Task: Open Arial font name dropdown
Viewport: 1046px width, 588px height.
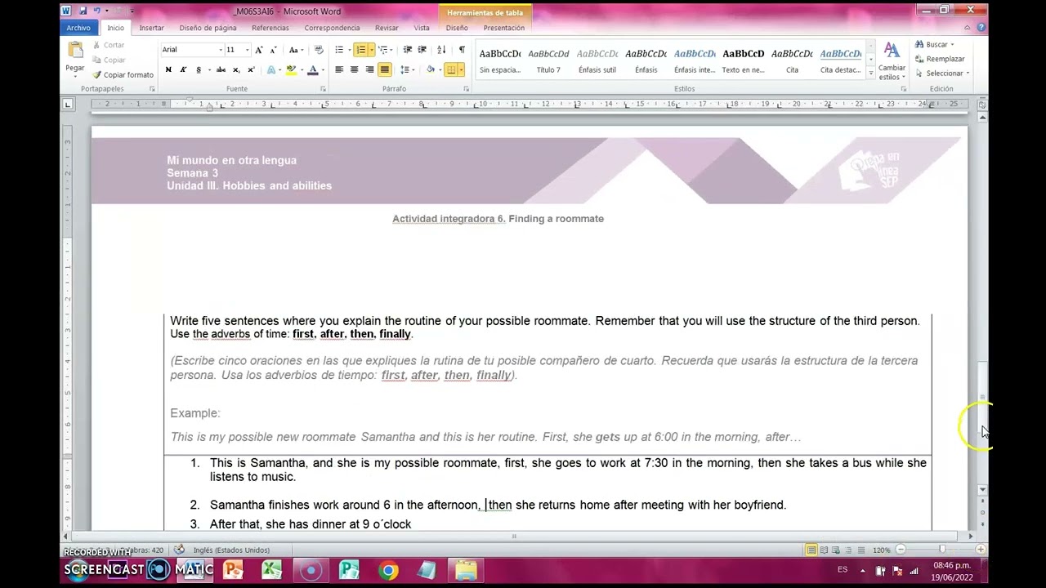Action: pos(220,50)
